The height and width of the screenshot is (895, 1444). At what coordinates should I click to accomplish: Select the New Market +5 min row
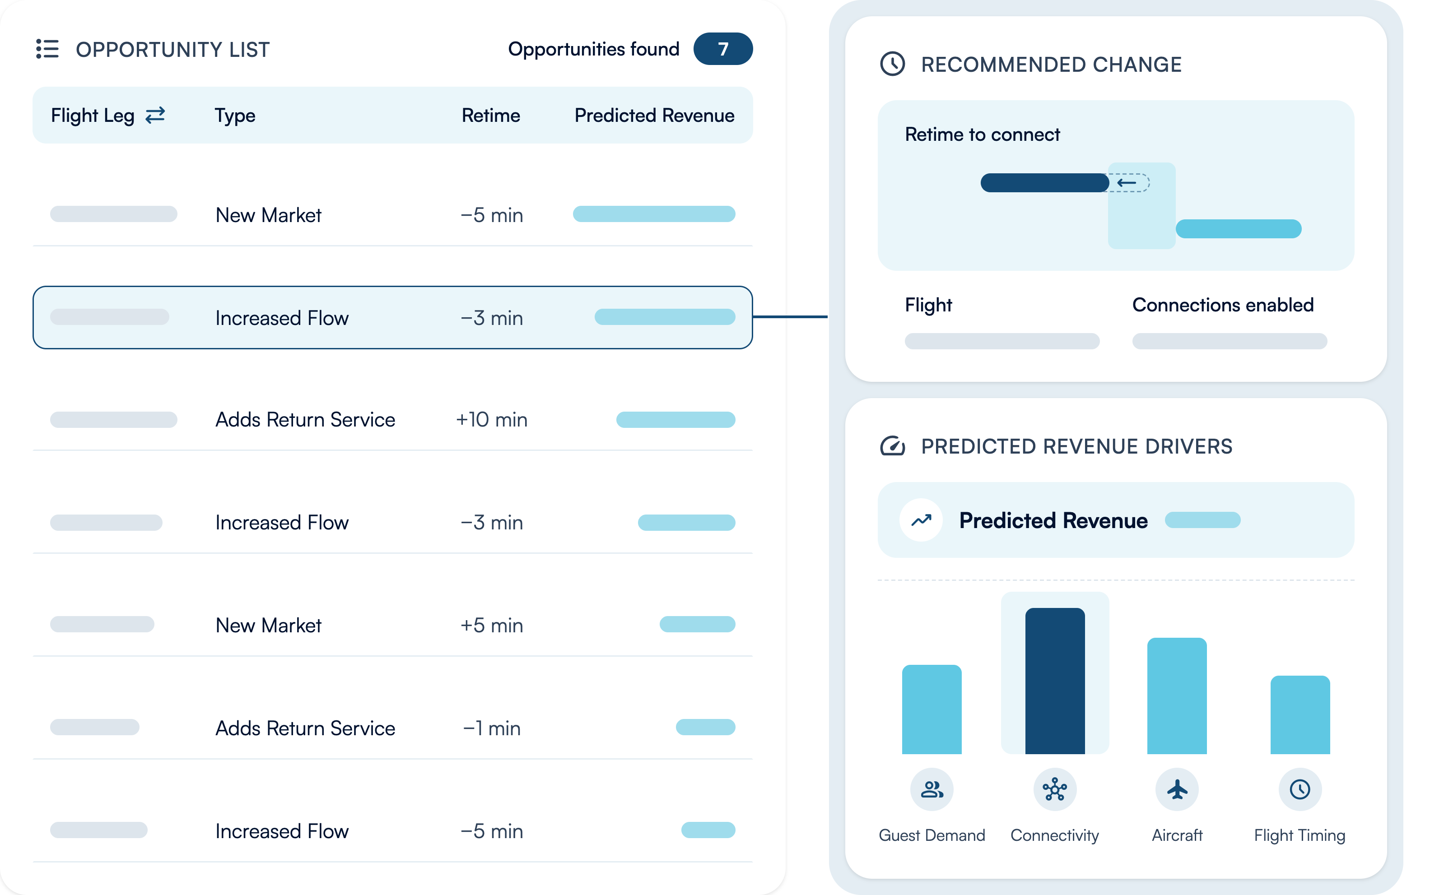392,625
